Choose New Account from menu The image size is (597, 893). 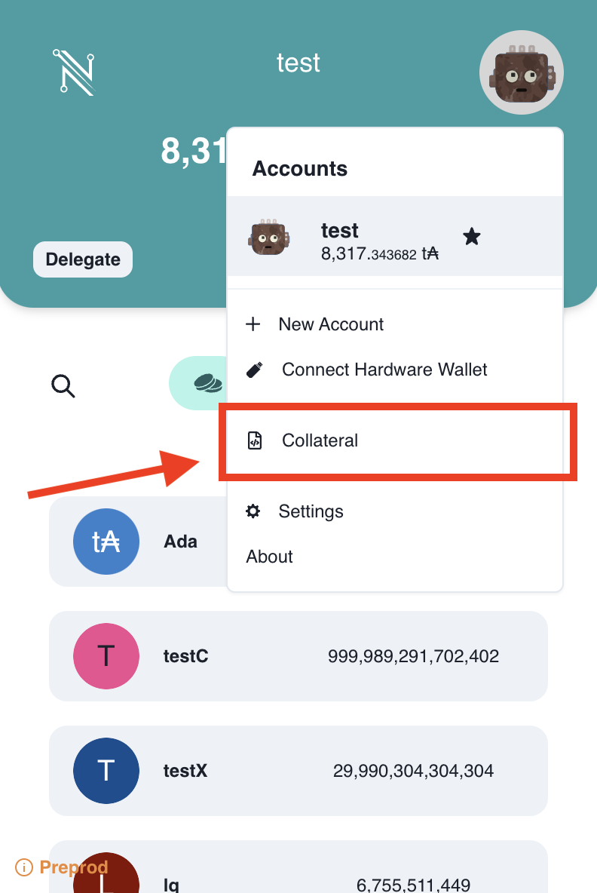point(331,324)
